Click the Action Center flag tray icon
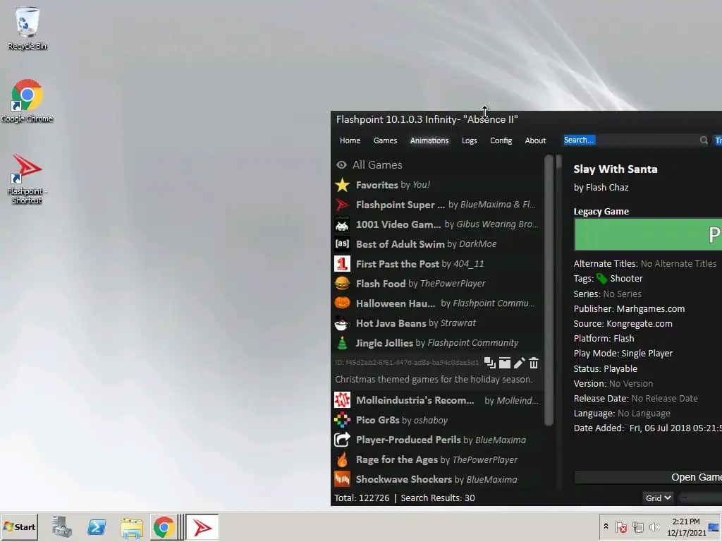Viewport: 722px width, 542px height. coord(620,526)
